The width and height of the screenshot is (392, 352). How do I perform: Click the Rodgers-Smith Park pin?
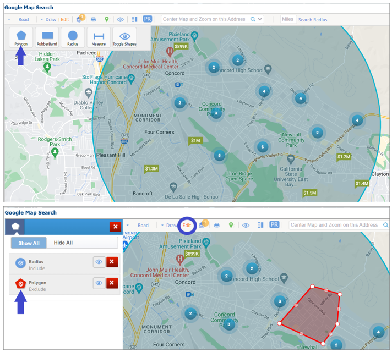[x=55, y=152]
